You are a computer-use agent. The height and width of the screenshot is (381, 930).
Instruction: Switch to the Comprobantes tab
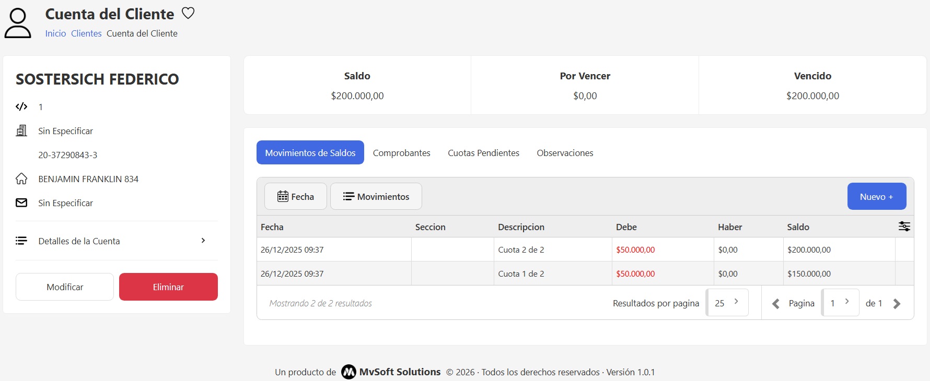401,153
